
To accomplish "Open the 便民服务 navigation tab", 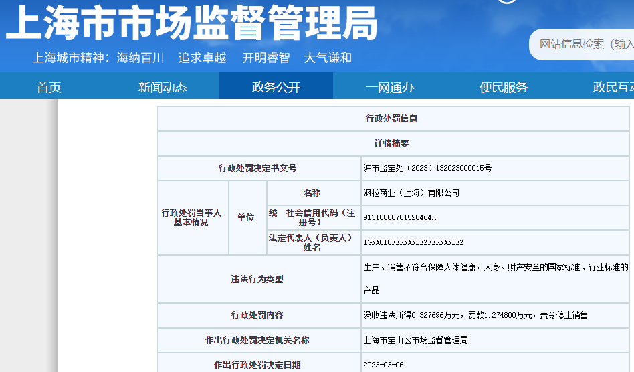I will click(504, 87).
